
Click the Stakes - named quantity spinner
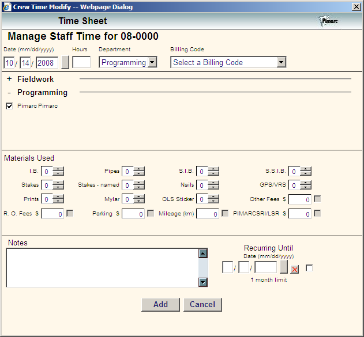pos(139,185)
